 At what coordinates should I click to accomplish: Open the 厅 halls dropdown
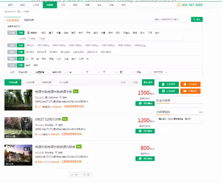pos(93,72)
